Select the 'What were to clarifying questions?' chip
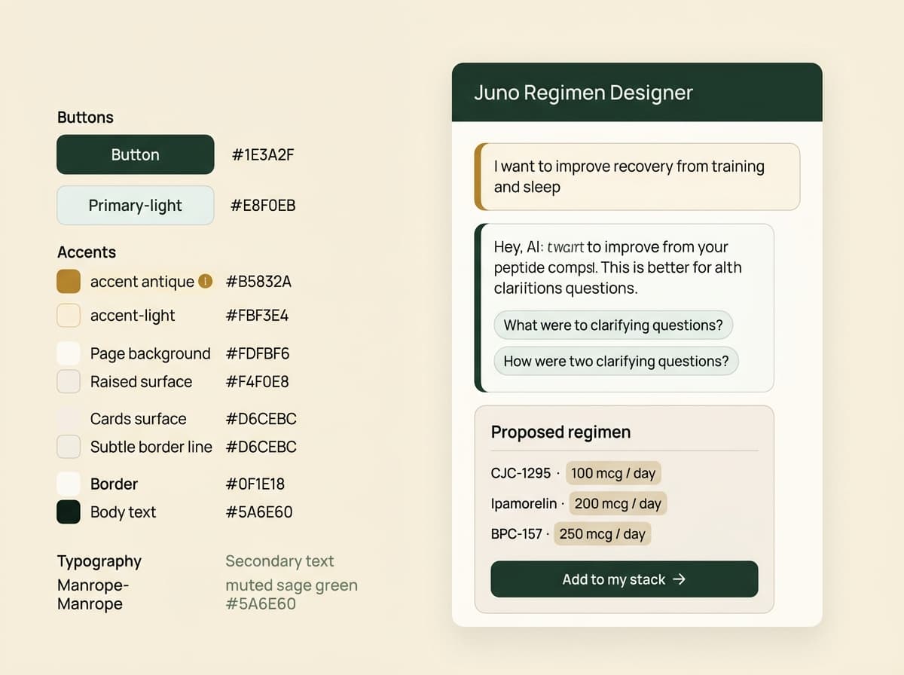Image resolution: width=904 pixels, height=675 pixels. (x=613, y=325)
